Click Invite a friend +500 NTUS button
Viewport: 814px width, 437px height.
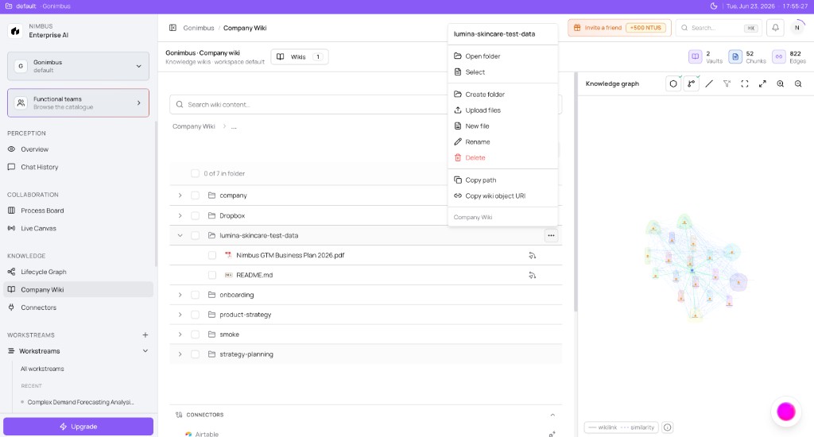click(619, 28)
